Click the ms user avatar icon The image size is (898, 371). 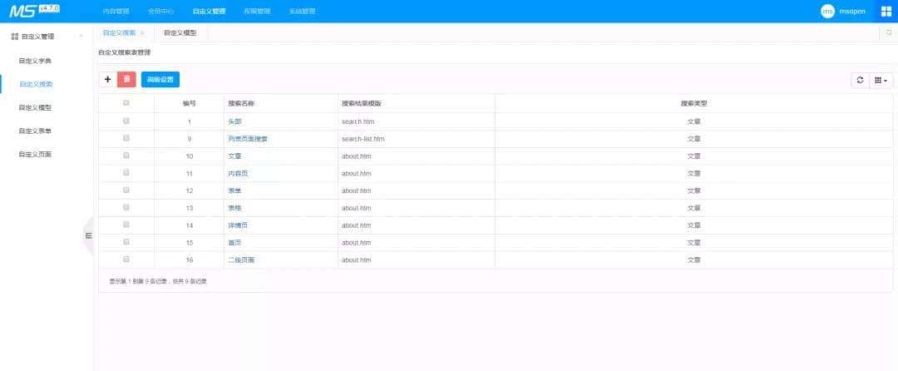827,11
